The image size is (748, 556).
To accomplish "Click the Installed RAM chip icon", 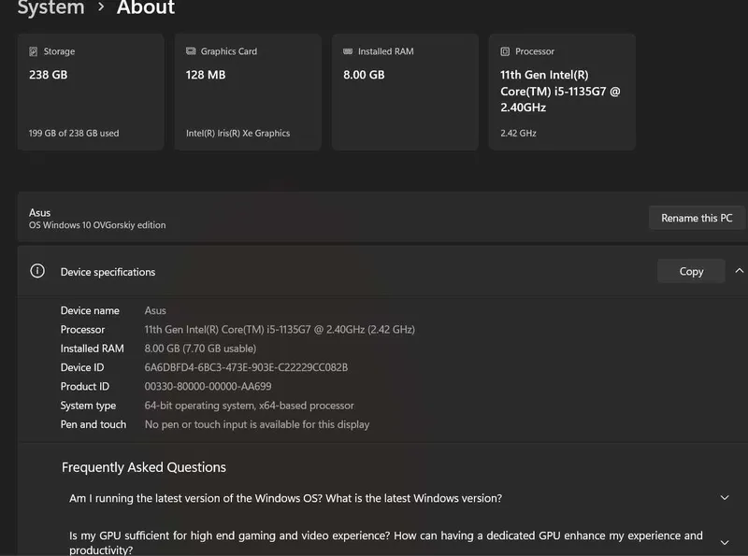I will pyautogui.click(x=348, y=51).
